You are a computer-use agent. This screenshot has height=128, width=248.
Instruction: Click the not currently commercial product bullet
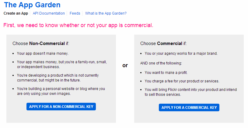coord(58,78)
